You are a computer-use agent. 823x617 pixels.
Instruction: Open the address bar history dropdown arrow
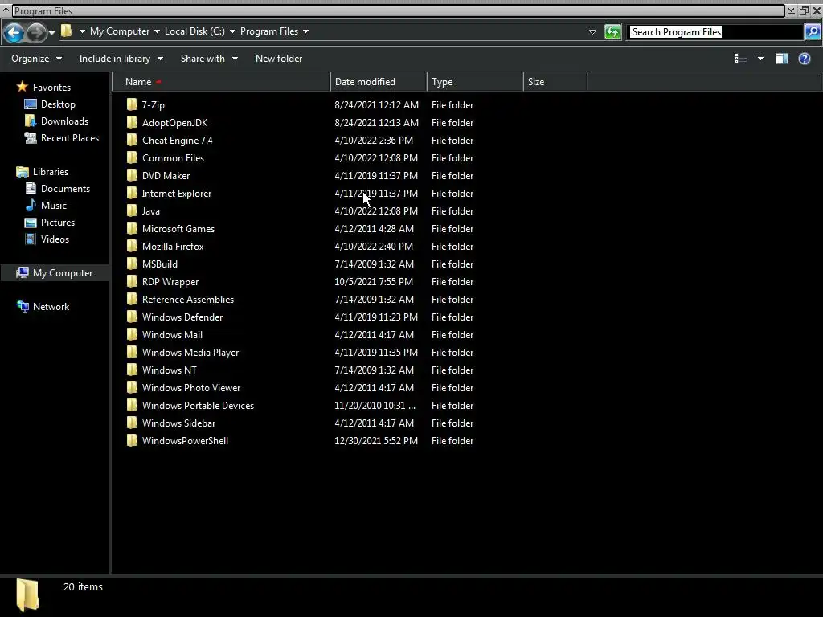(592, 32)
